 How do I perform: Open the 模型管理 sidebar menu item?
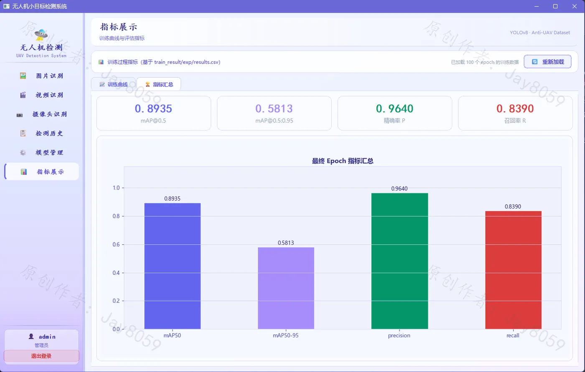click(x=41, y=153)
